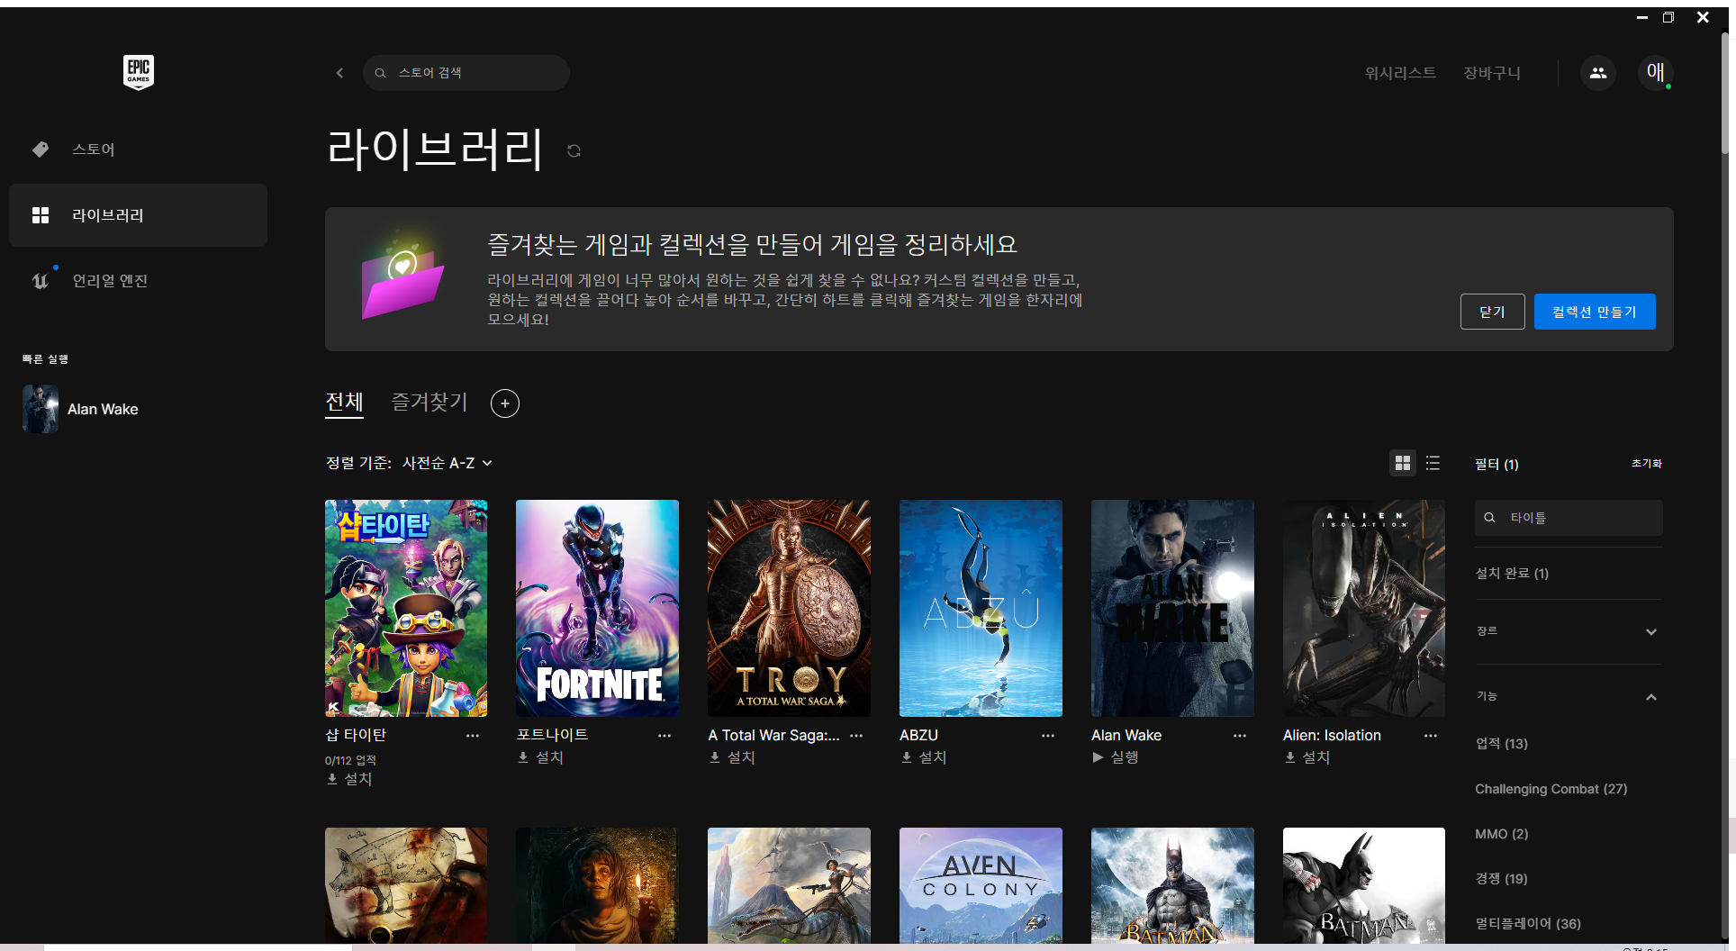Expand the 장르 filter section
The image size is (1736, 951).
coord(1569,631)
